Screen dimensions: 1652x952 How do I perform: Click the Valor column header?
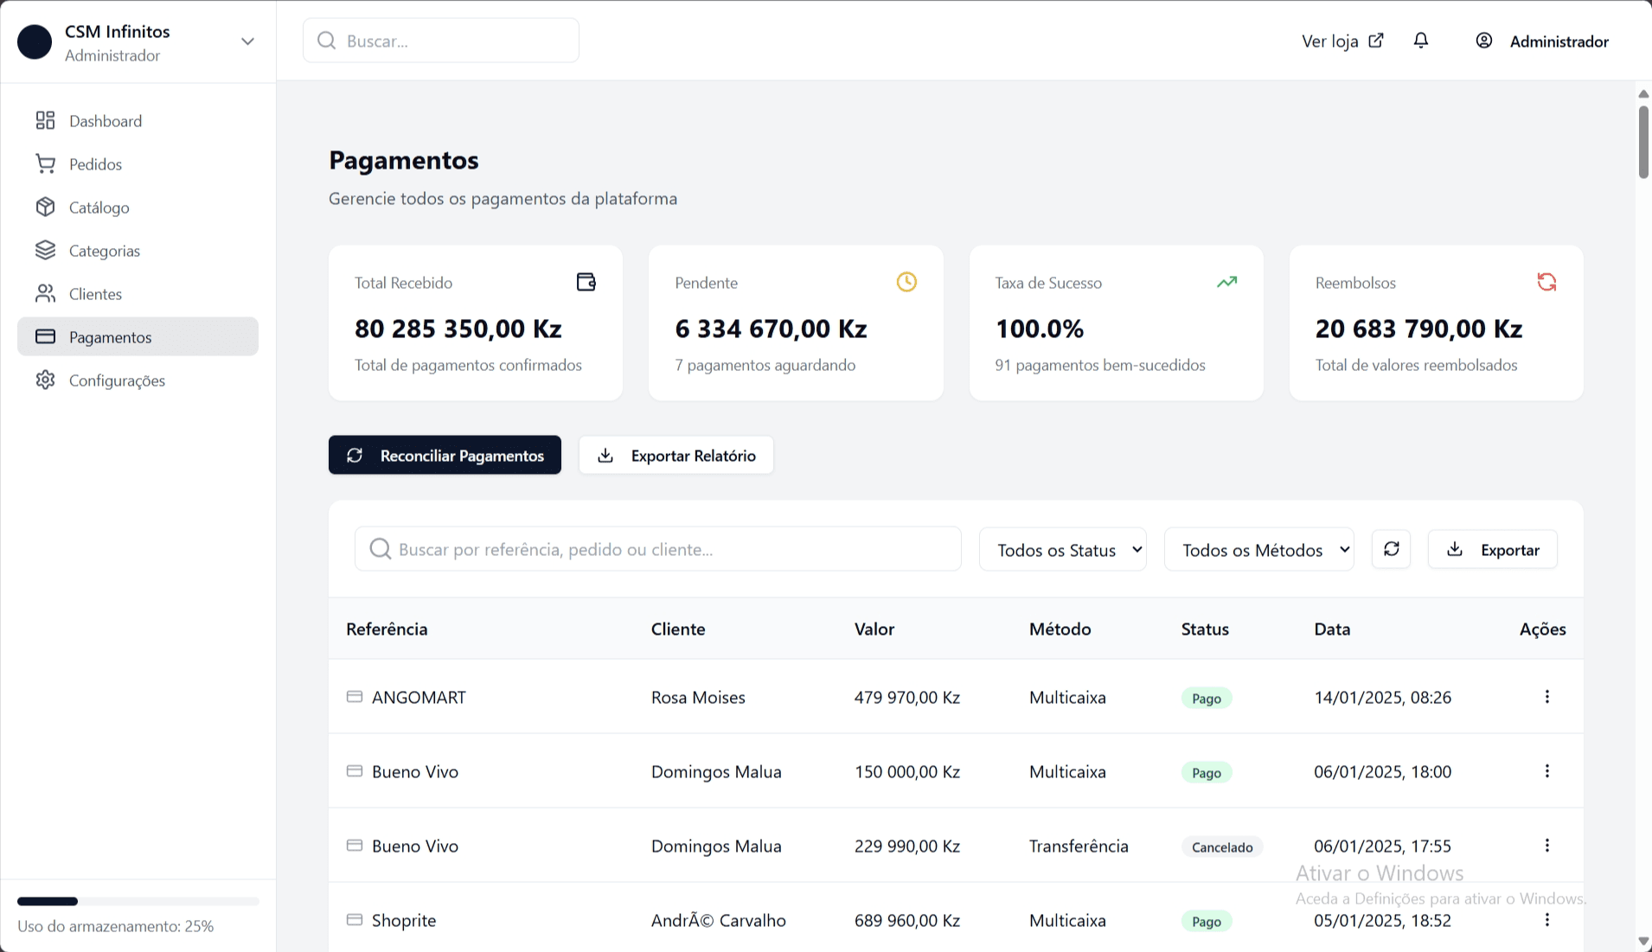[x=874, y=629]
